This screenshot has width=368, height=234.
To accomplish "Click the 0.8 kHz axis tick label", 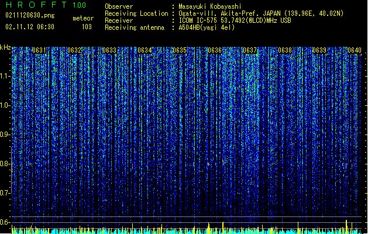I will point(5,164).
